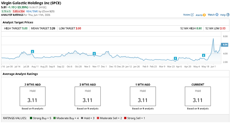Select the 2 MTHS AGO Hold rating box
This screenshot has height=126, width=231.
[x=88, y=96]
